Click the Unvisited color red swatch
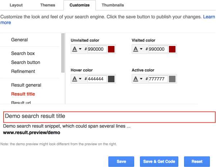The width and height of the screenshot is (216, 167). (111, 49)
